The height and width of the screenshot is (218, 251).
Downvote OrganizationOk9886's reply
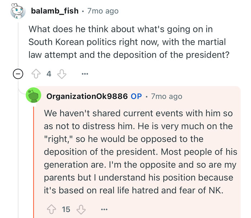[x=81, y=209]
